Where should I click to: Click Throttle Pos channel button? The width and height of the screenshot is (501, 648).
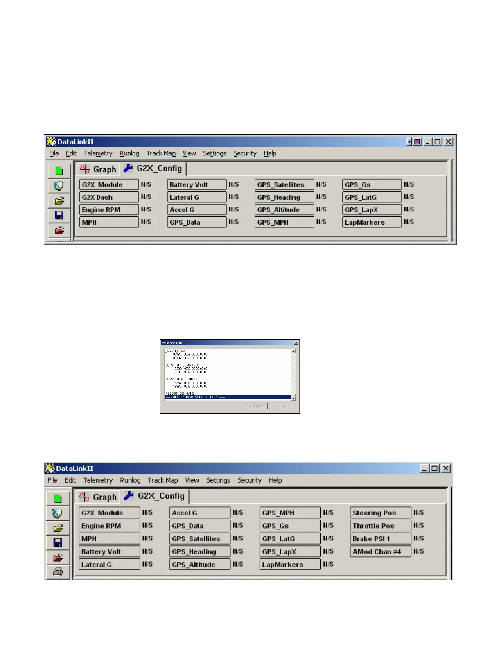380,526
